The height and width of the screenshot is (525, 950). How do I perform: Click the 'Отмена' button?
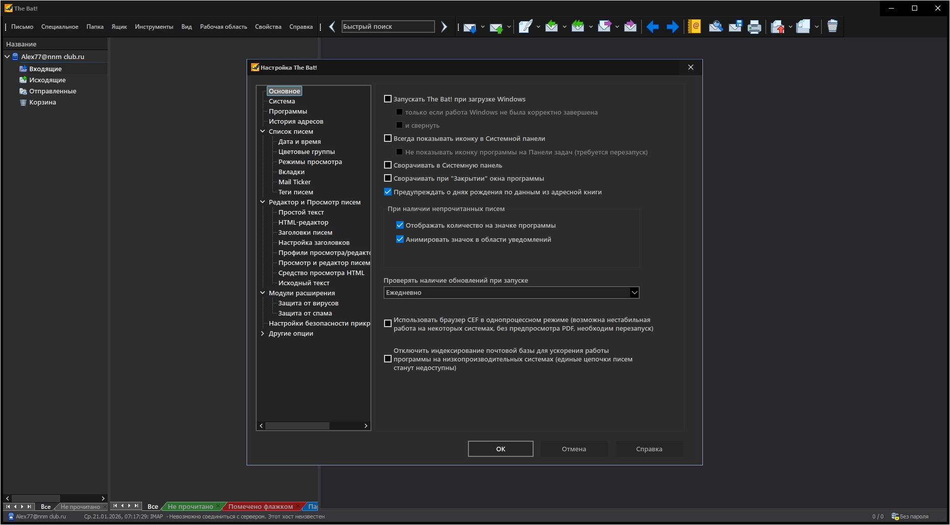coord(574,449)
